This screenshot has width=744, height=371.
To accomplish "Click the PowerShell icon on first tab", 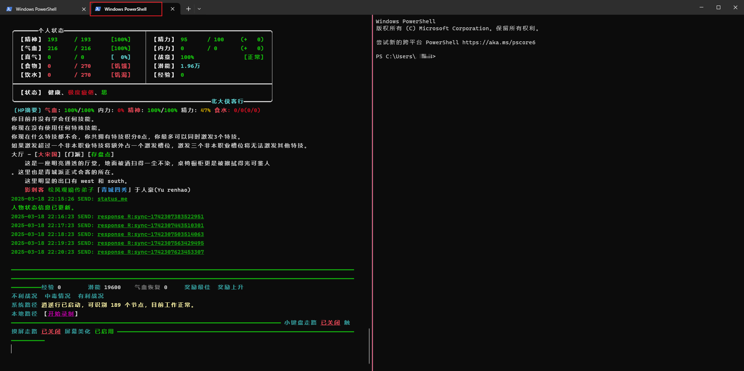I will (x=9, y=9).
